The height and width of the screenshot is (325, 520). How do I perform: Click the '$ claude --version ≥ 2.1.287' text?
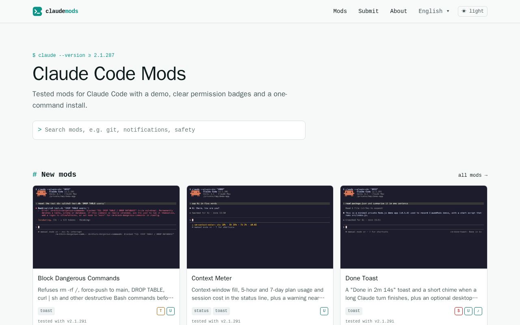74,55
